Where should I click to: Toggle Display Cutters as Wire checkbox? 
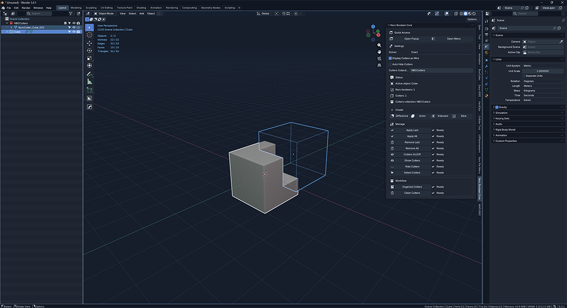[390, 59]
